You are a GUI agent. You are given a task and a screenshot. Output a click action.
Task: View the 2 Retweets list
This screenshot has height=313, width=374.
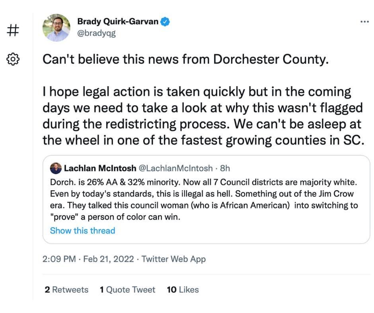coord(66,290)
